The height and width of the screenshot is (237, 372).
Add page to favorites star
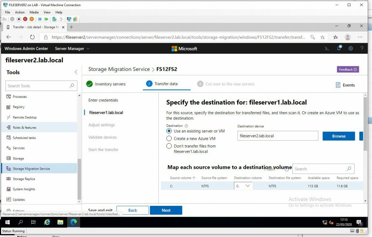[323, 37]
